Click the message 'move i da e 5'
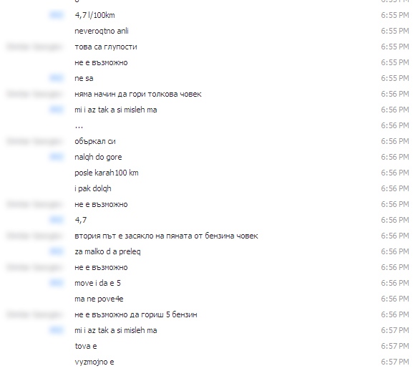The width and height of the screenshot is (418, 371). click(97, 283)
